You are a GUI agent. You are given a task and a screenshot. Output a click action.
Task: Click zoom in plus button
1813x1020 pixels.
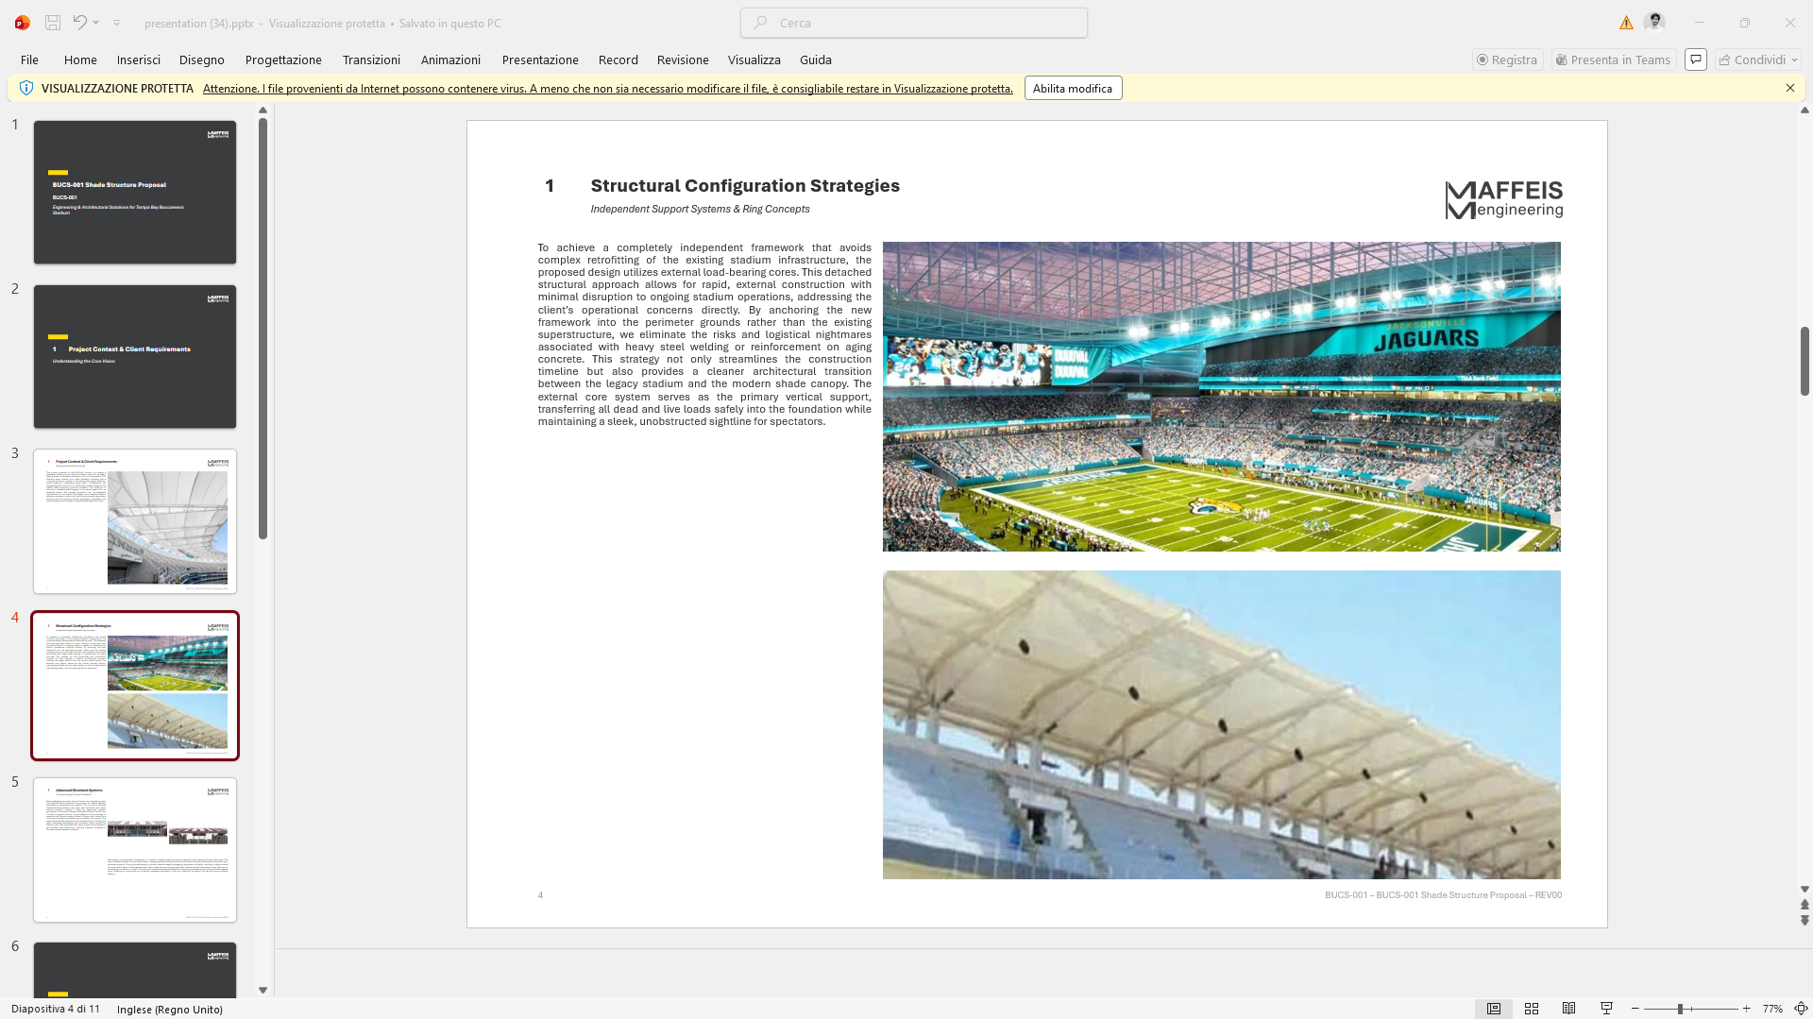1746,1009
